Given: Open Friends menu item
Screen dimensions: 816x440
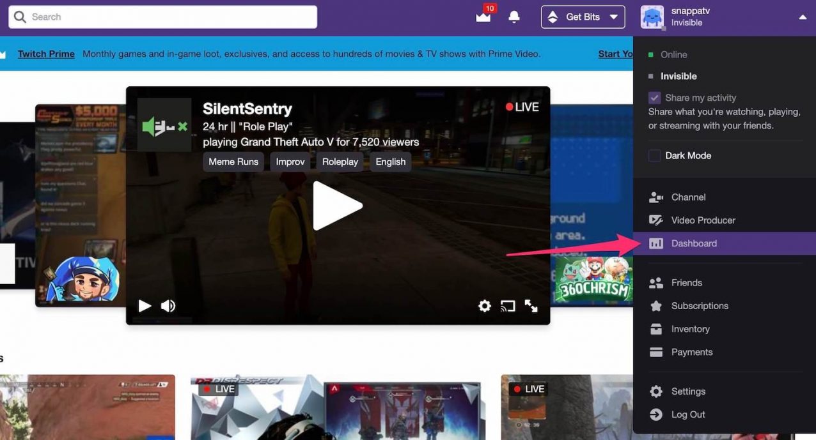Looking at the screenshot, I should 725,283.
